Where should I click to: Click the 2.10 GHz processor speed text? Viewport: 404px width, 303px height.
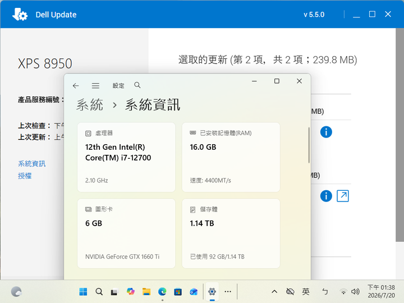[x=97, y=180]
